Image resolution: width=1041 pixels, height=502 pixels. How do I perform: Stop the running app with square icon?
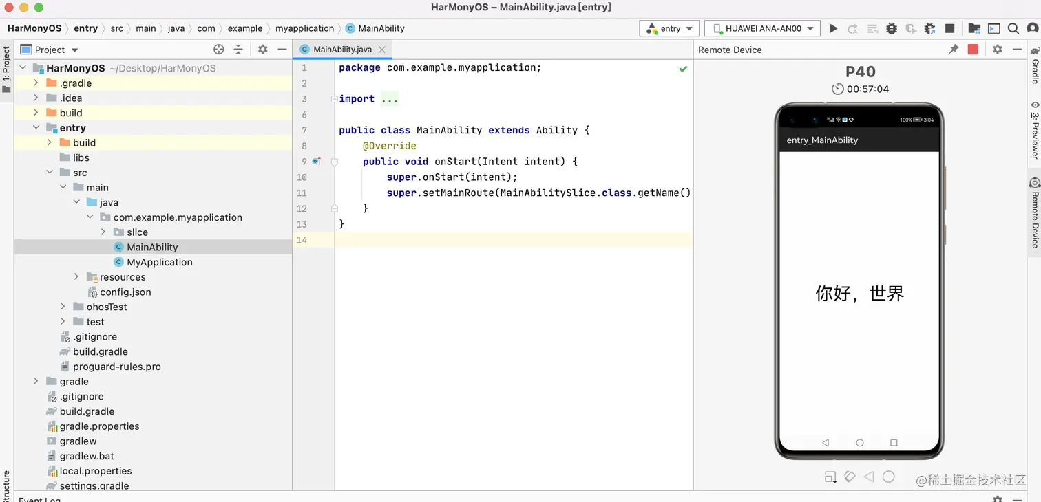point(950,28)
